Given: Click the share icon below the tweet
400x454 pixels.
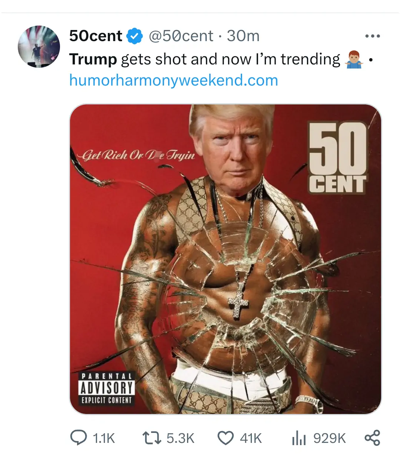Looking at the screenshot, I should pyautogui.click(x=372, y=438).
